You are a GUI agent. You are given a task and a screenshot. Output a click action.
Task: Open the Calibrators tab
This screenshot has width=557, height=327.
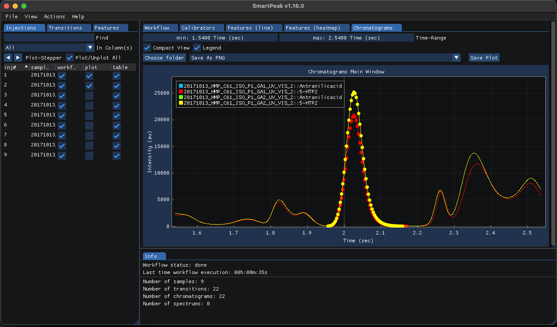pyautogui.click(x=202, y=28)
